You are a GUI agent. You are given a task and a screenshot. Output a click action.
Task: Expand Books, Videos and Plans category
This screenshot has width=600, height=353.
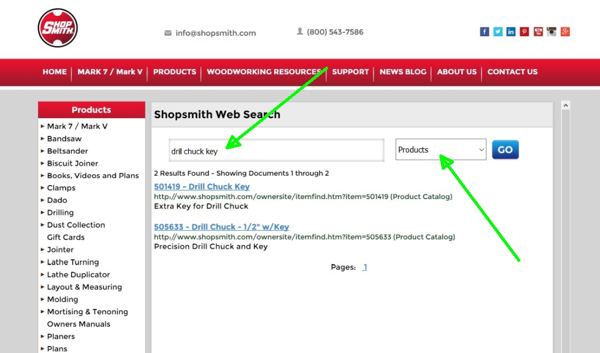click(93, 176)
